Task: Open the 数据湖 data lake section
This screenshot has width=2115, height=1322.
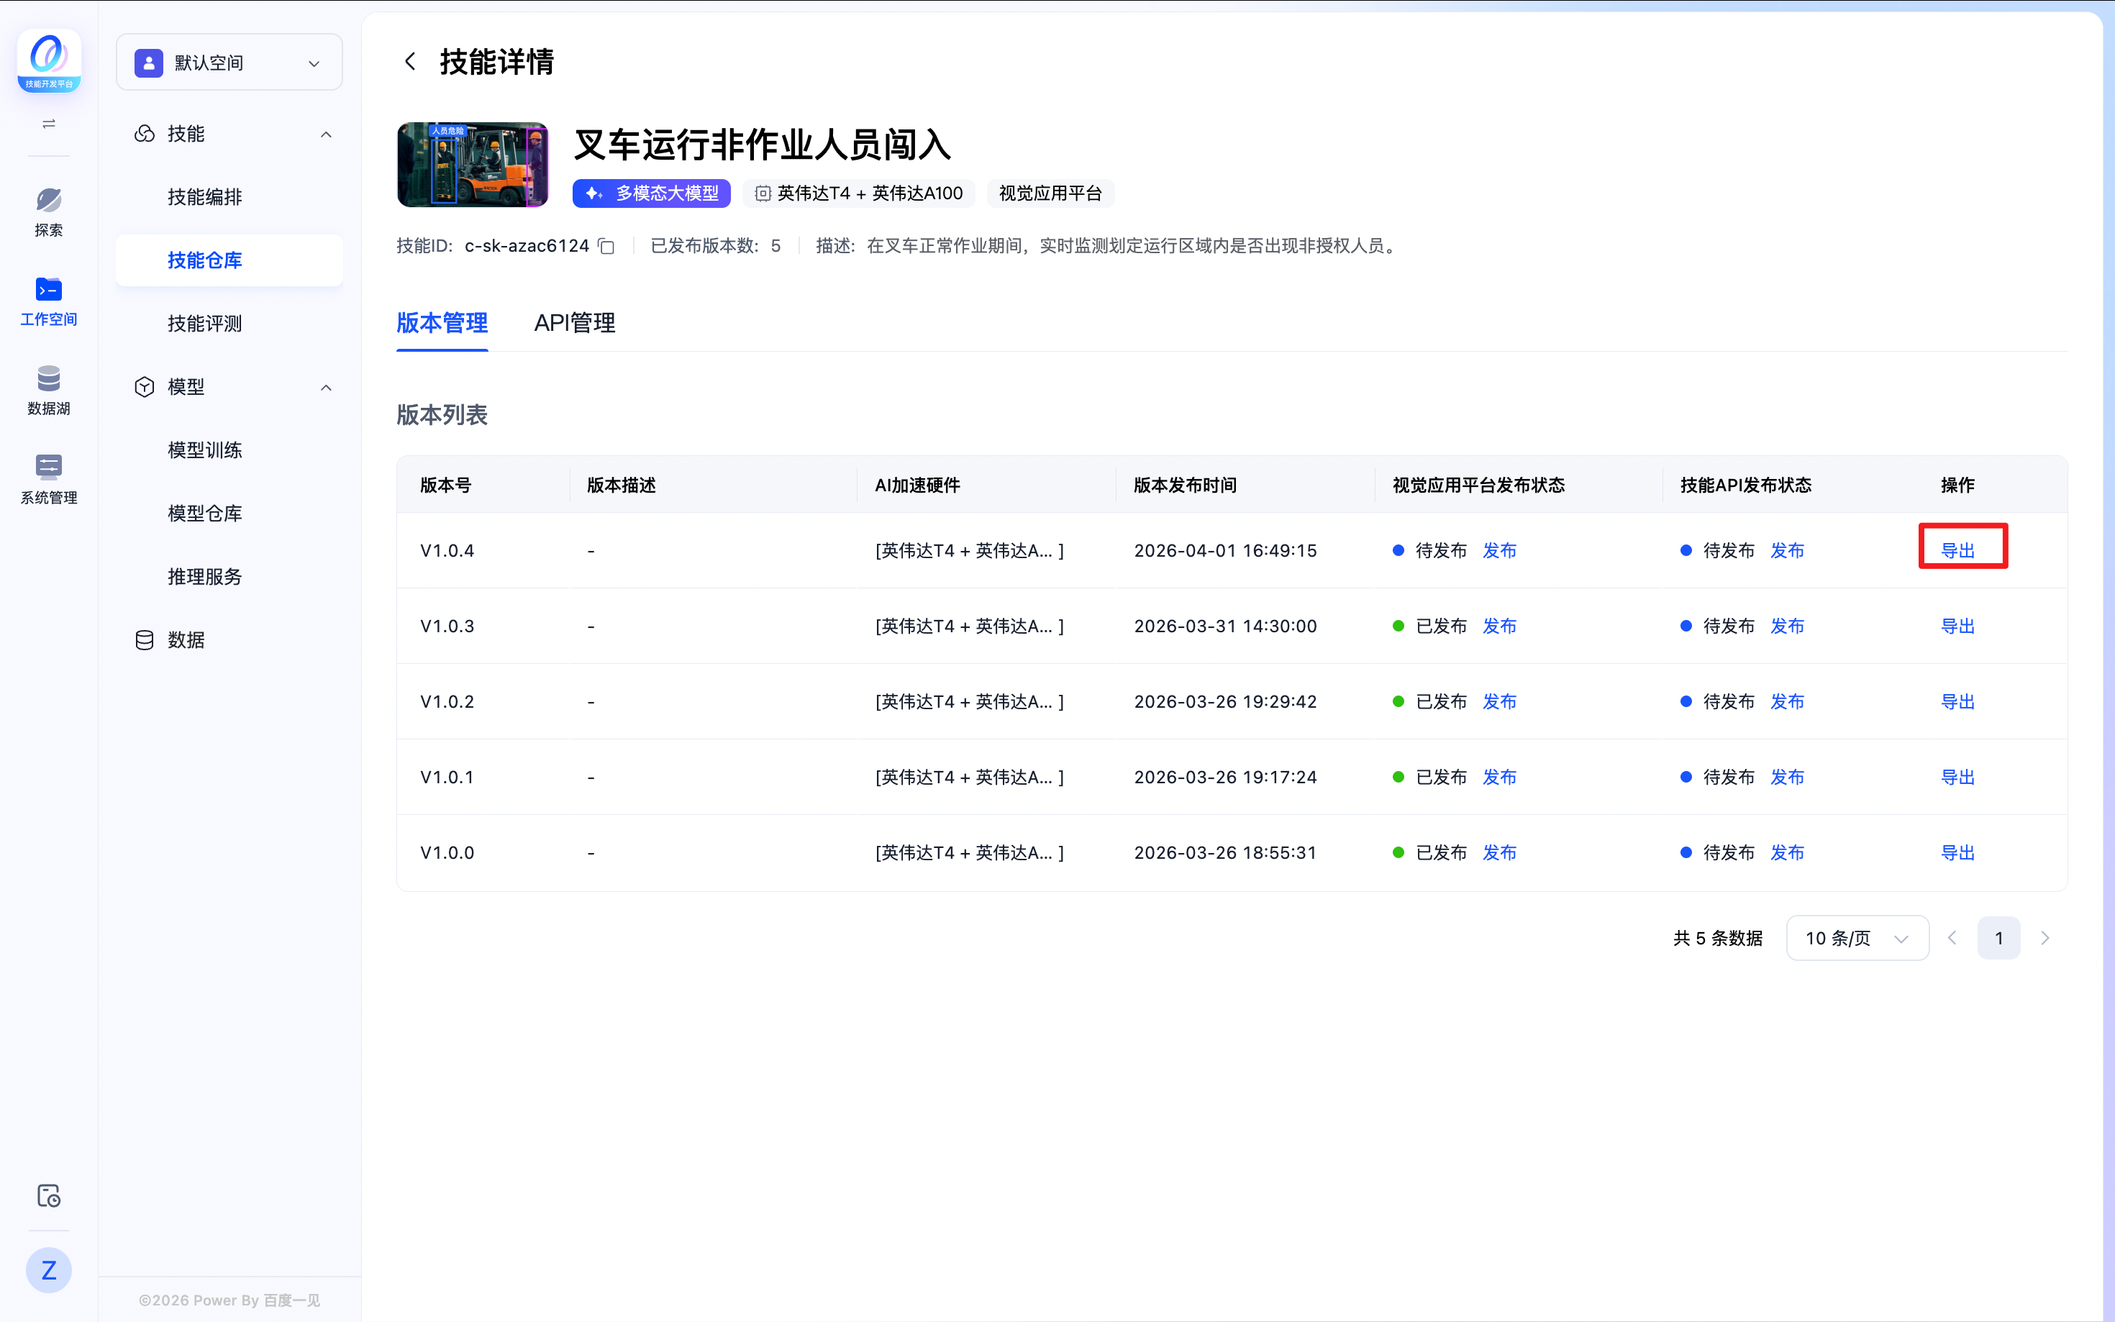Action: coord(49,391)
